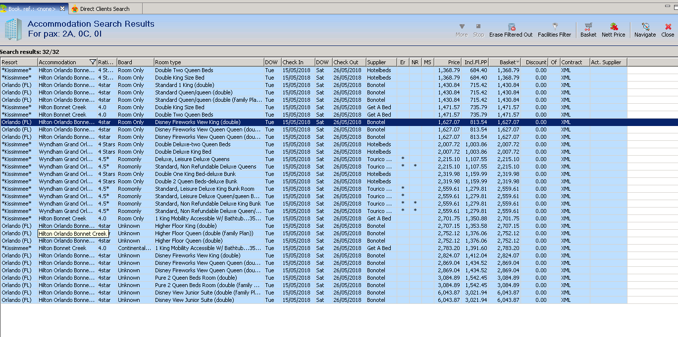Viewport: 678px width, 337px height.
Task: Click the Stop search icon
Action: click(x=478, y=27)
